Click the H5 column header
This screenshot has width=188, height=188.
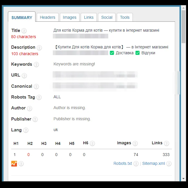coord(72,143)
